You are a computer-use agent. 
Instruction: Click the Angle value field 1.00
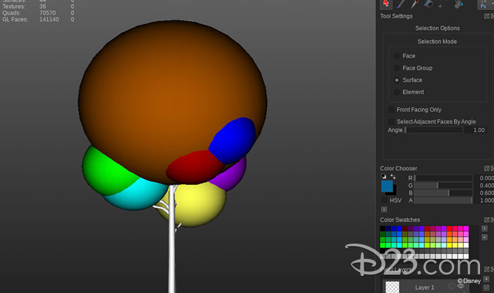click(x=476, y=130)
